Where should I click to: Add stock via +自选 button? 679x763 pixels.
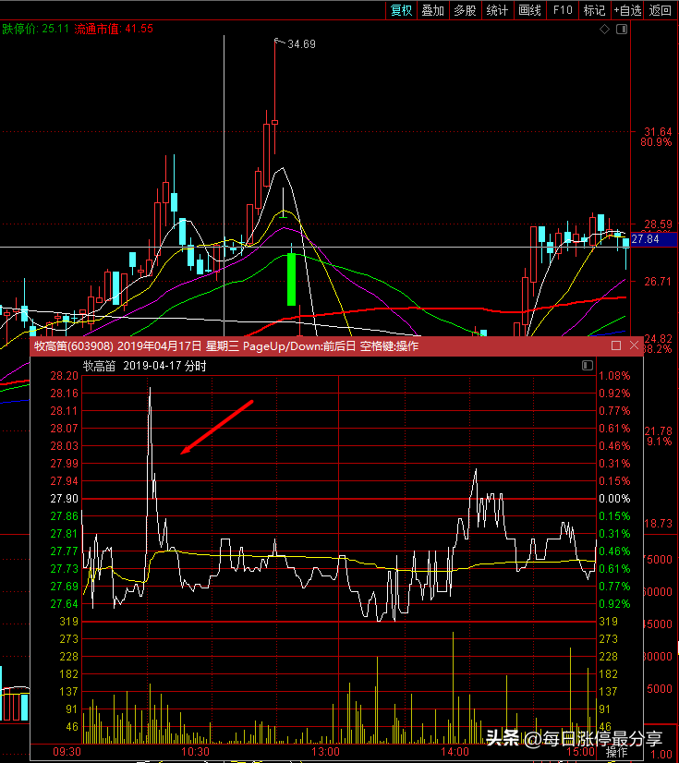point(627,10)
